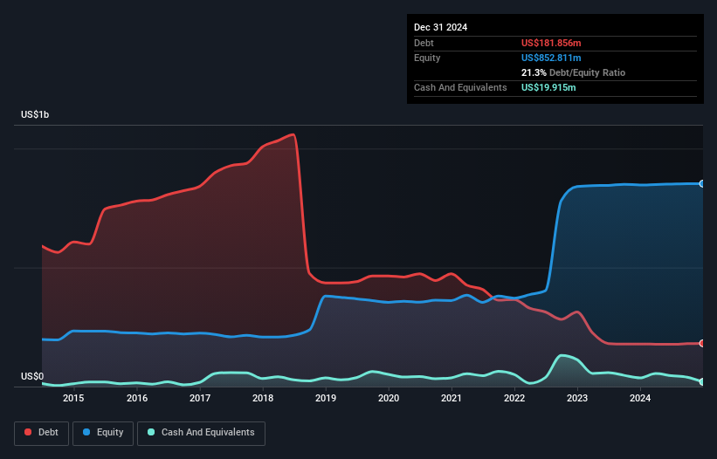The image size is (717, 459).
Task: Click the 2017 x-axis label
Action: point(200,398)
